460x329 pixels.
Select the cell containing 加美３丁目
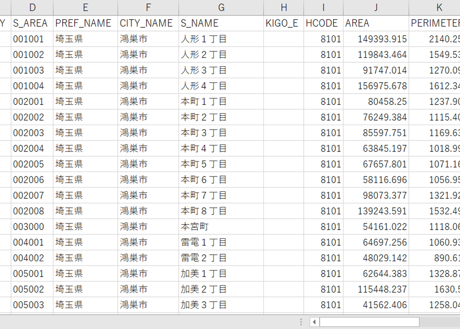click(221, 305)
